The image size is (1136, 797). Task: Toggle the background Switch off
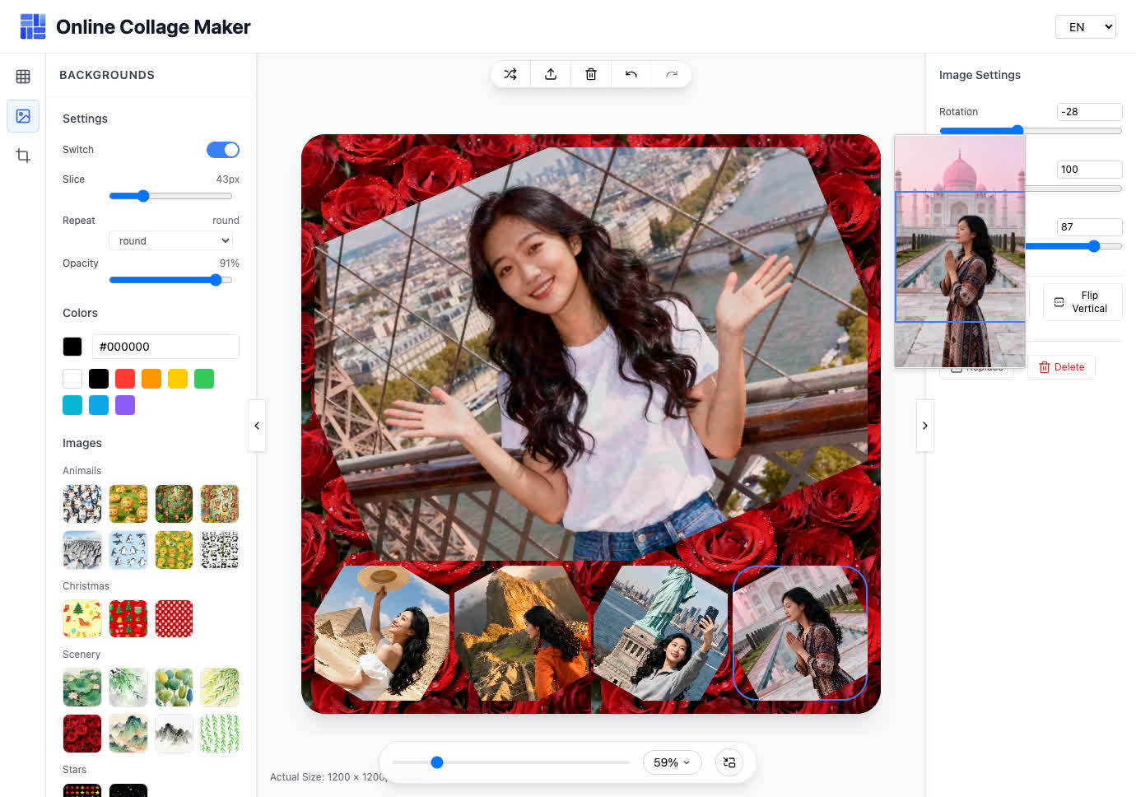tap(222, 150)
